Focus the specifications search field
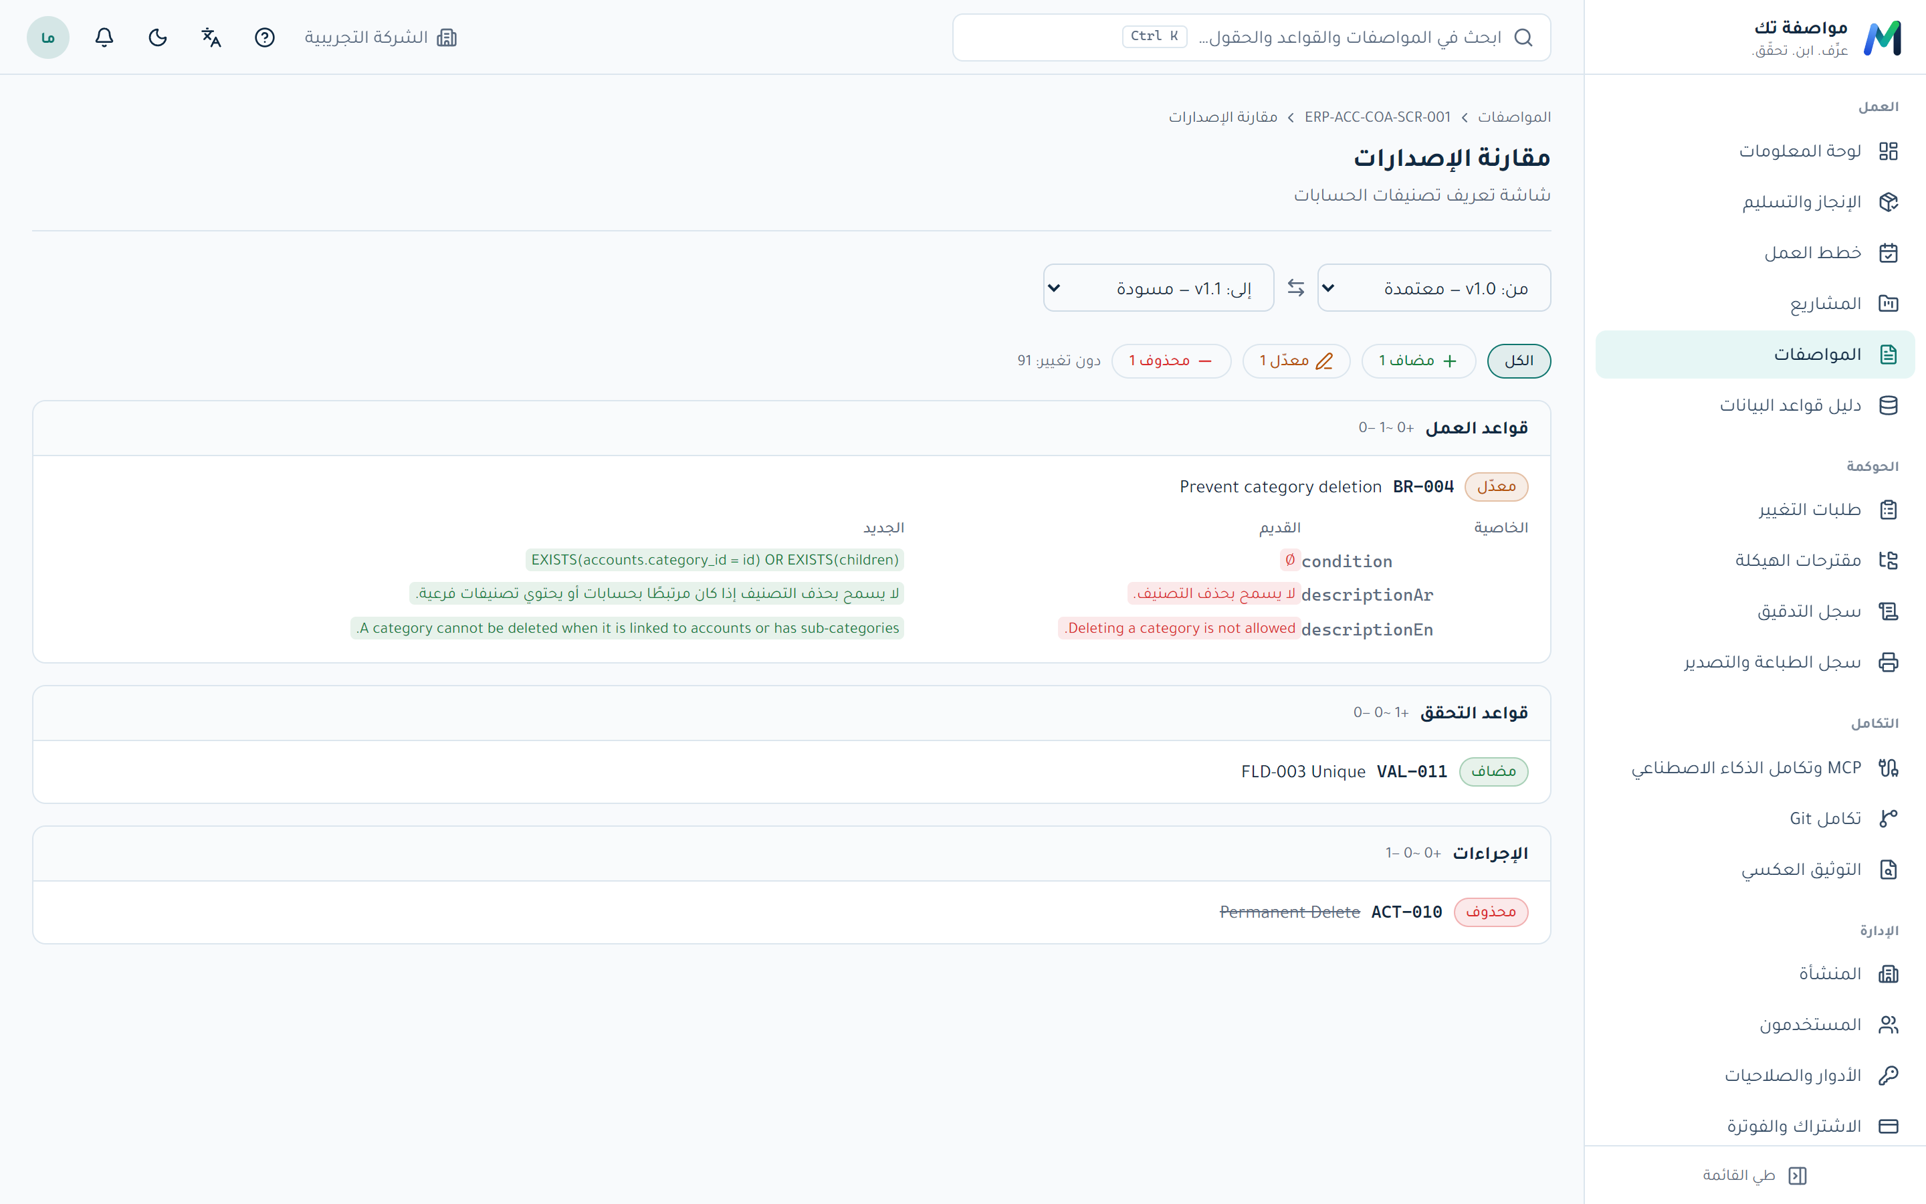The image size is (1926, 1204). [1251, 37]
